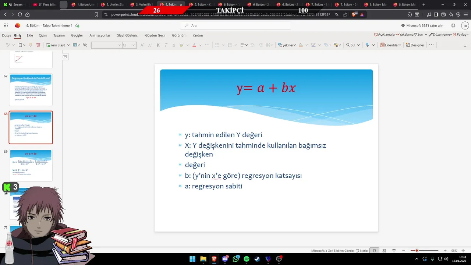
Task: Switch to Normal view
Action: 374,251
